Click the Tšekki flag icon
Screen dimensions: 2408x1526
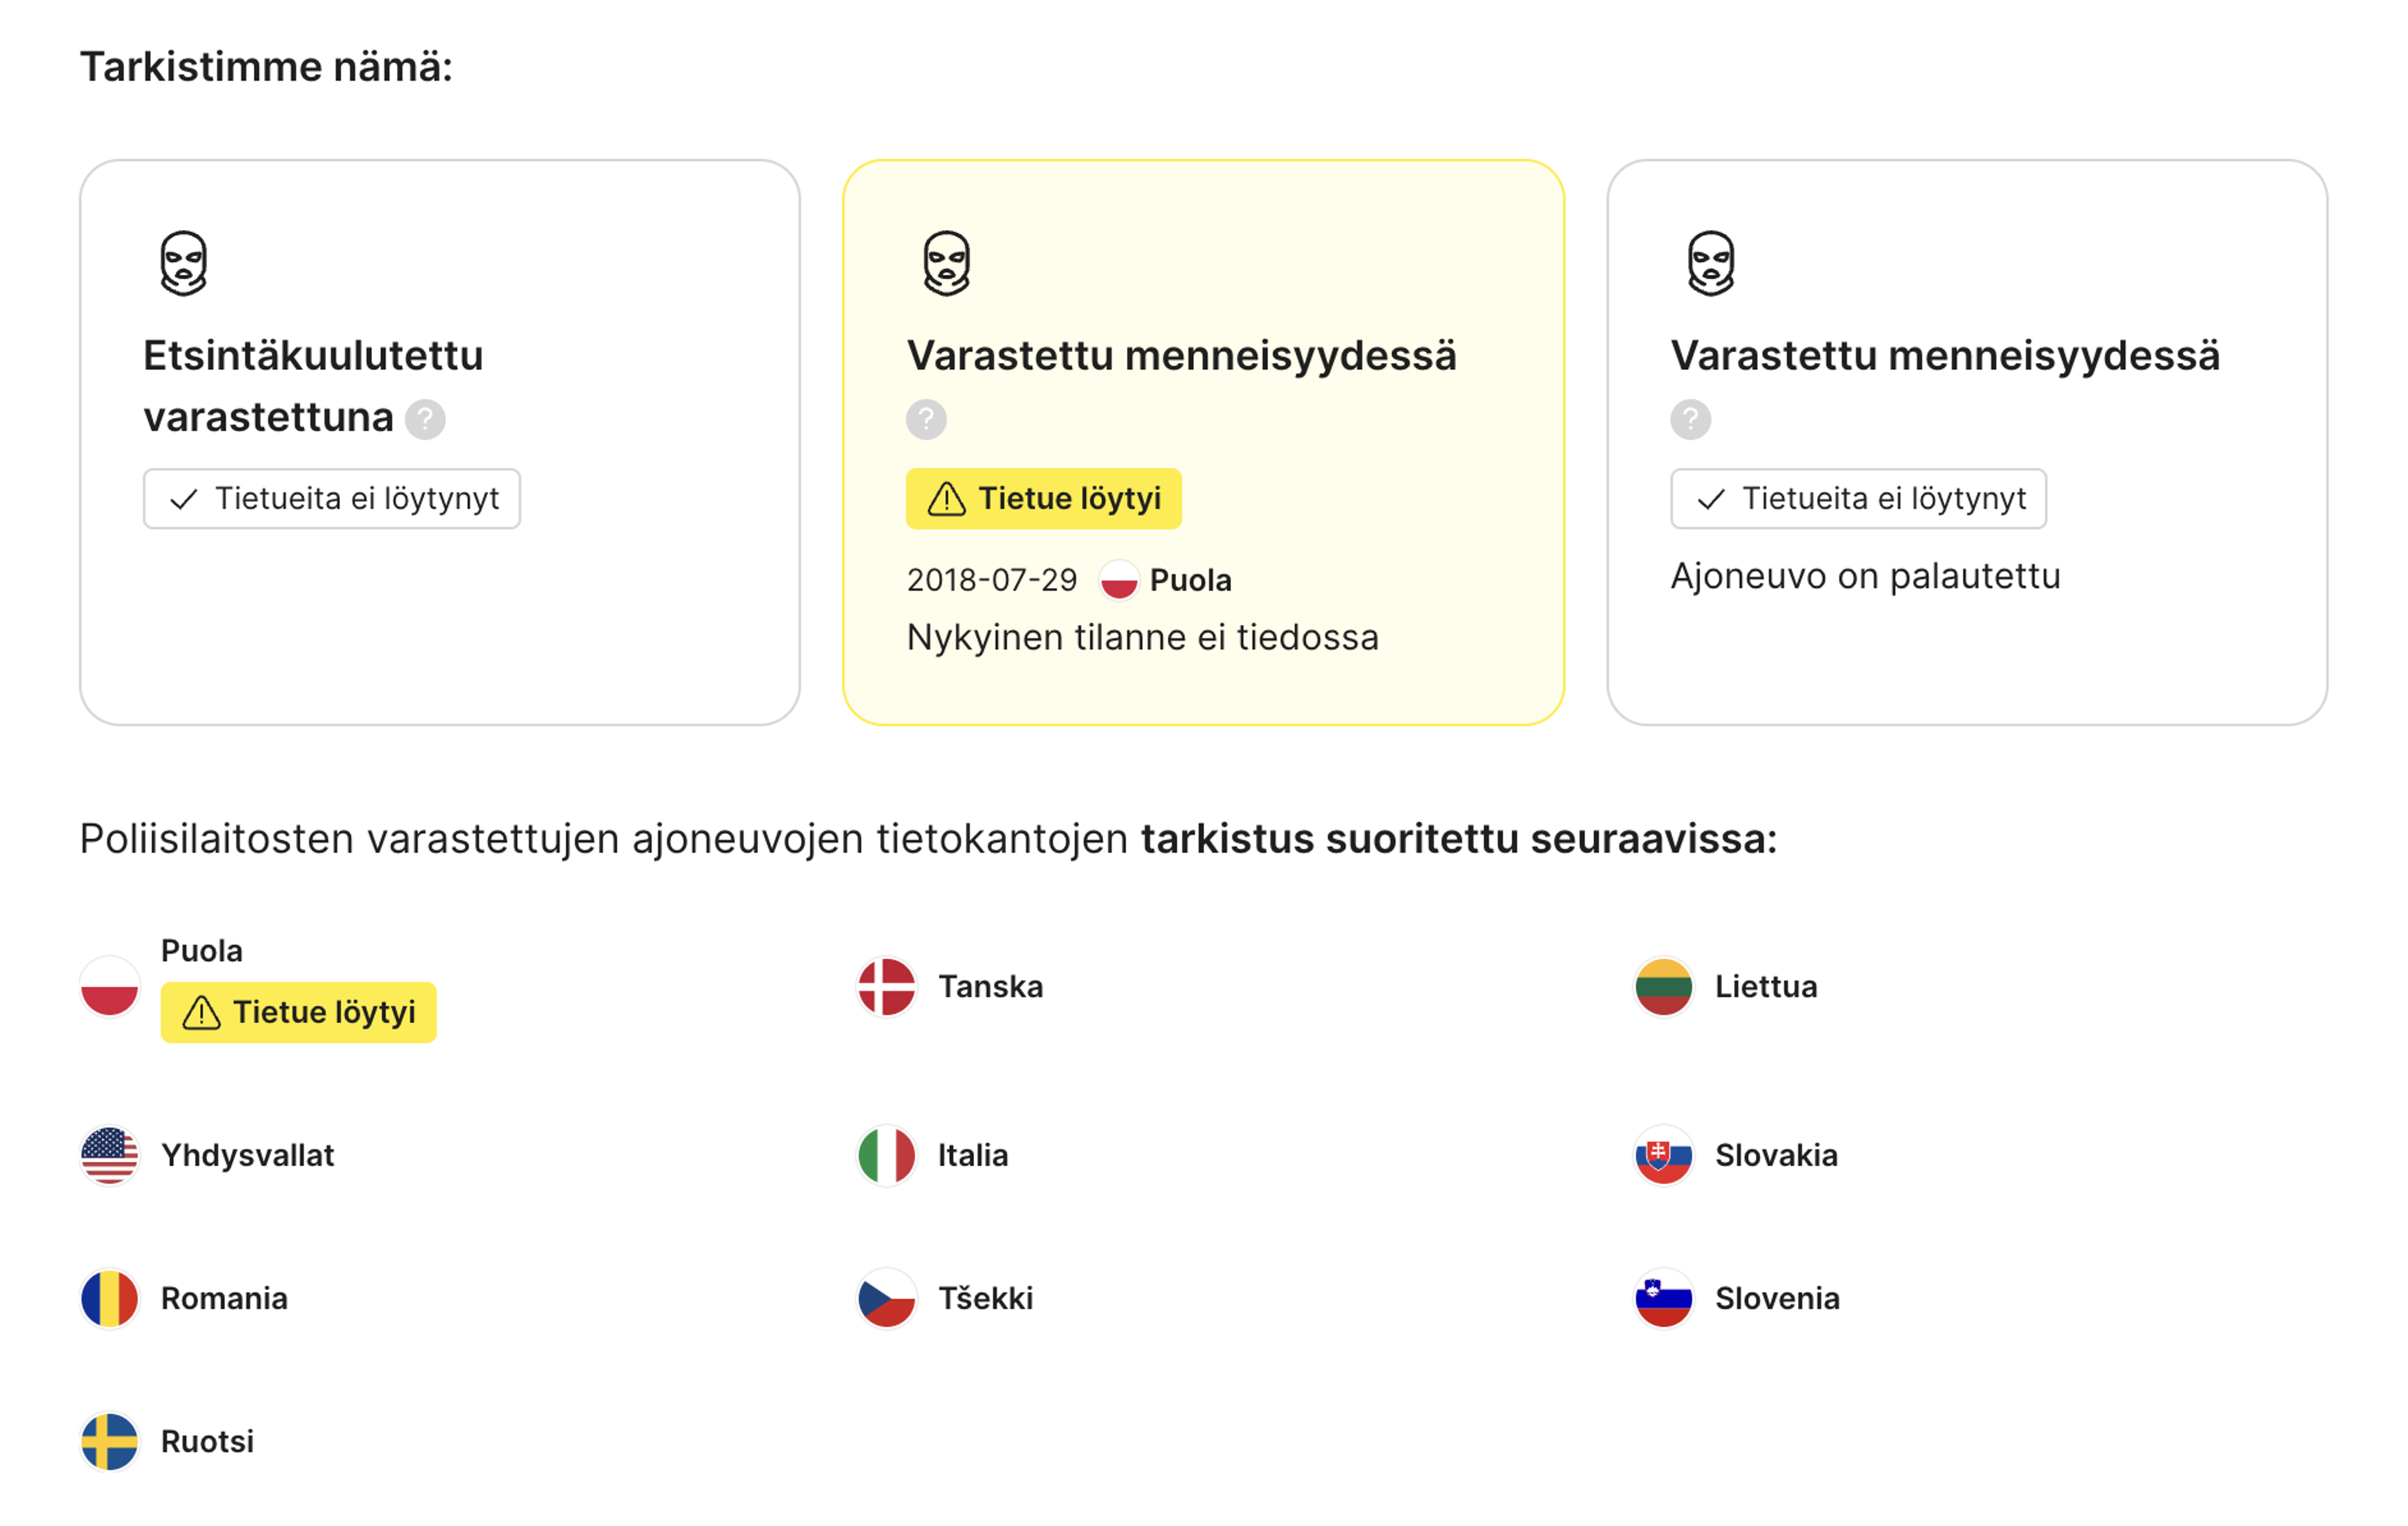[886, 1299]
